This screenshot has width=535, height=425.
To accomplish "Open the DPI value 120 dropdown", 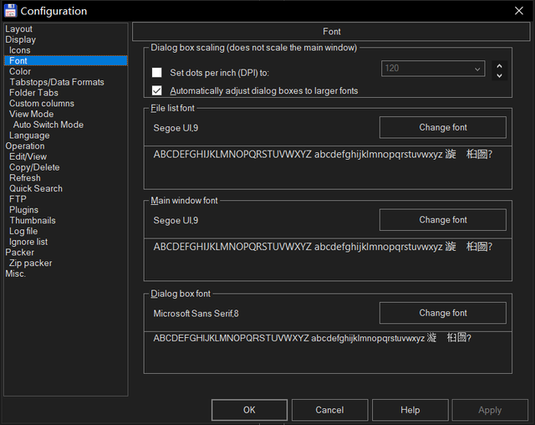I will point(433,69).
